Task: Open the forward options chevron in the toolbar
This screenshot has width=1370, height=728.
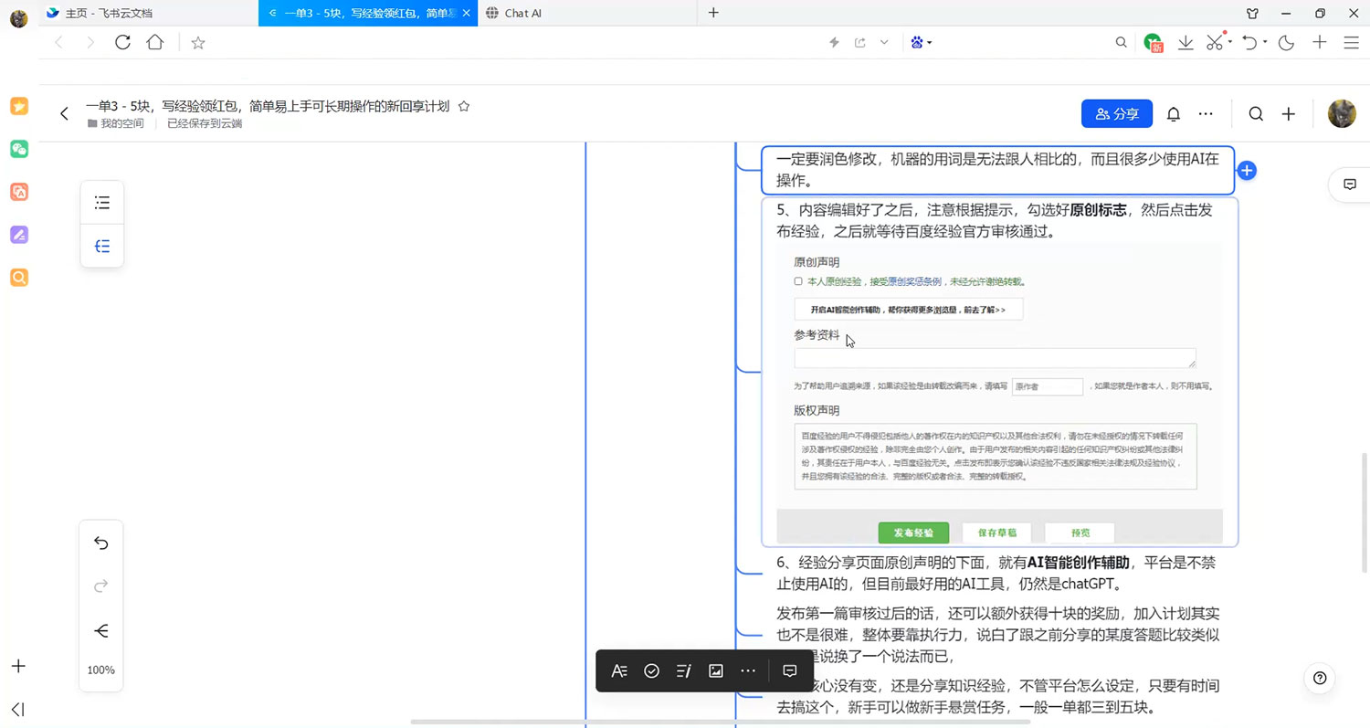Action: pos(884,42)
